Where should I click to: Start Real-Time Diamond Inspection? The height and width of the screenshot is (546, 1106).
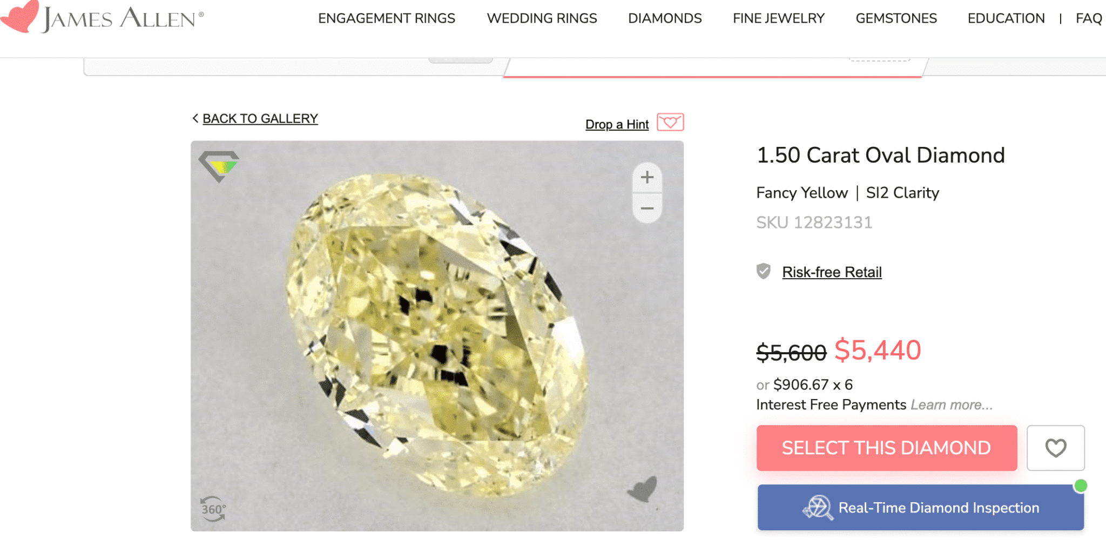click(x=920, y=508)
